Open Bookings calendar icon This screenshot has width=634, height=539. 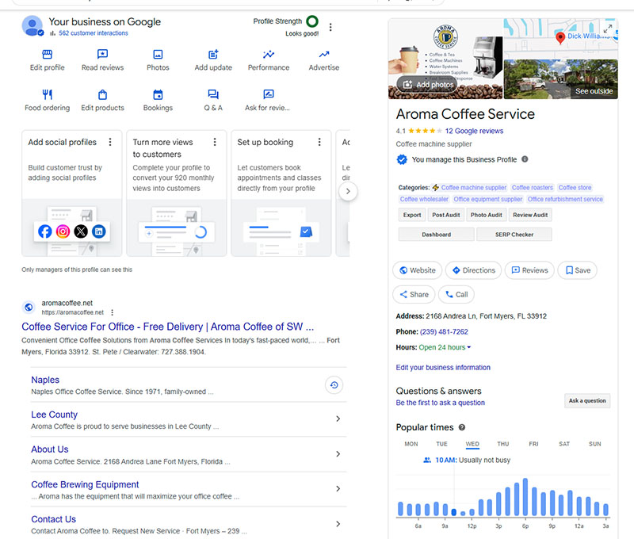(158, 94)
